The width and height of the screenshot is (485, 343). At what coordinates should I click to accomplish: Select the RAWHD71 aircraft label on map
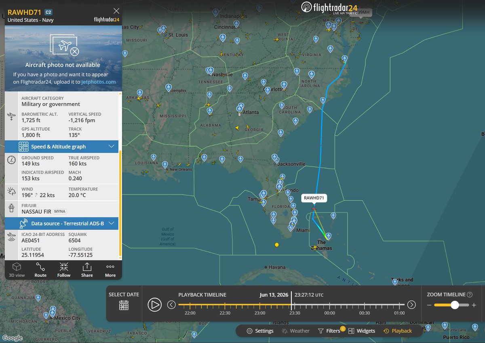314,198
